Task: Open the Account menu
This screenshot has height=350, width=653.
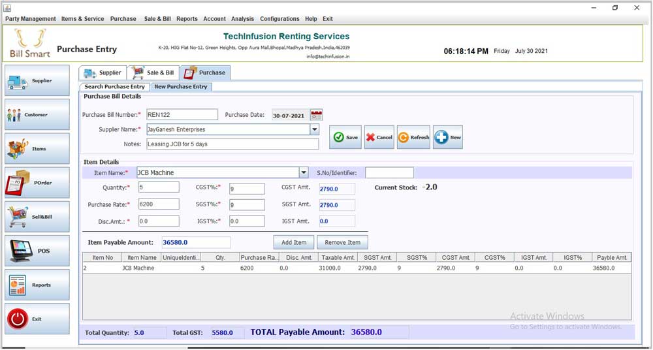Action: (214, 19)
